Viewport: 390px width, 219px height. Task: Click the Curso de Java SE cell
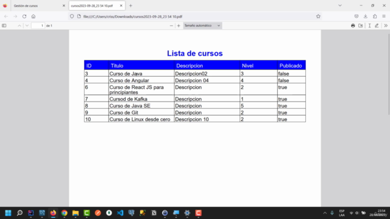(x=141, y=106)
